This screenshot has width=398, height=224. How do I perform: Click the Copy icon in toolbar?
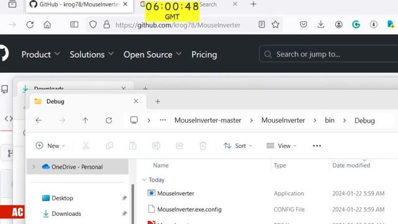[109, 146]
